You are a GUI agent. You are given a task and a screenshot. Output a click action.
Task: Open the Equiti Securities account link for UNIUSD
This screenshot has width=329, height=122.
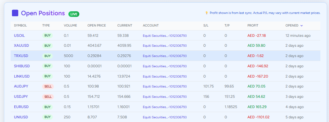165,117
